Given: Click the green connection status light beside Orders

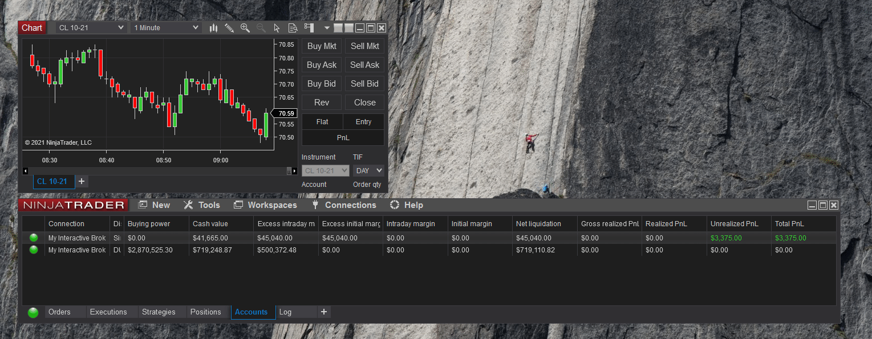Looking at the screenshot, I should click(34, 312).
